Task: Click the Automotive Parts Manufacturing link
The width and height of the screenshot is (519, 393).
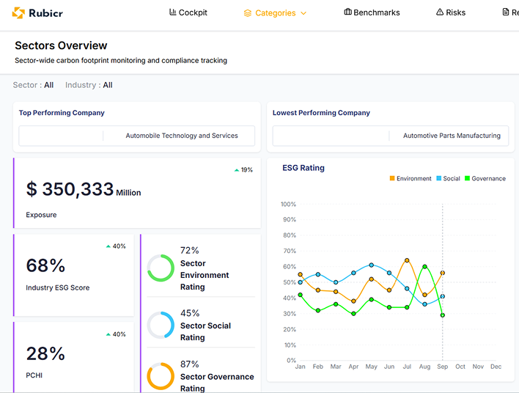Action: pos(452,136)
